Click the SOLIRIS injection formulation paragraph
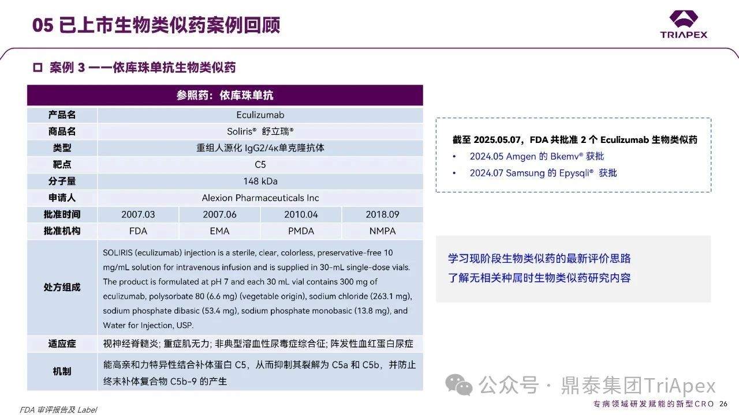 pyautogui.click(x=257, y=289)
